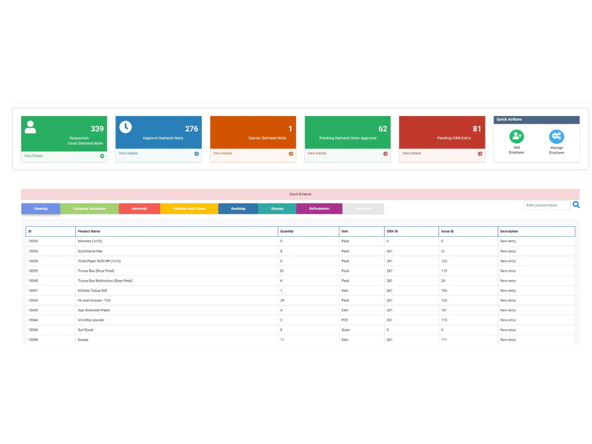
Task: Click the PCS unit for Vim/Max powder
Action: coord(345,320)
